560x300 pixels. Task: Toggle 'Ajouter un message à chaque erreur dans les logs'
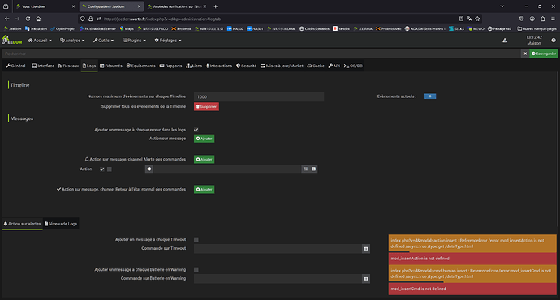[x=196, y=130]
